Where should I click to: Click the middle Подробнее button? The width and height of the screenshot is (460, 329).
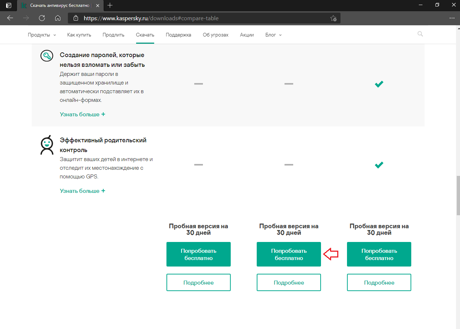click(x=289, y=282)
